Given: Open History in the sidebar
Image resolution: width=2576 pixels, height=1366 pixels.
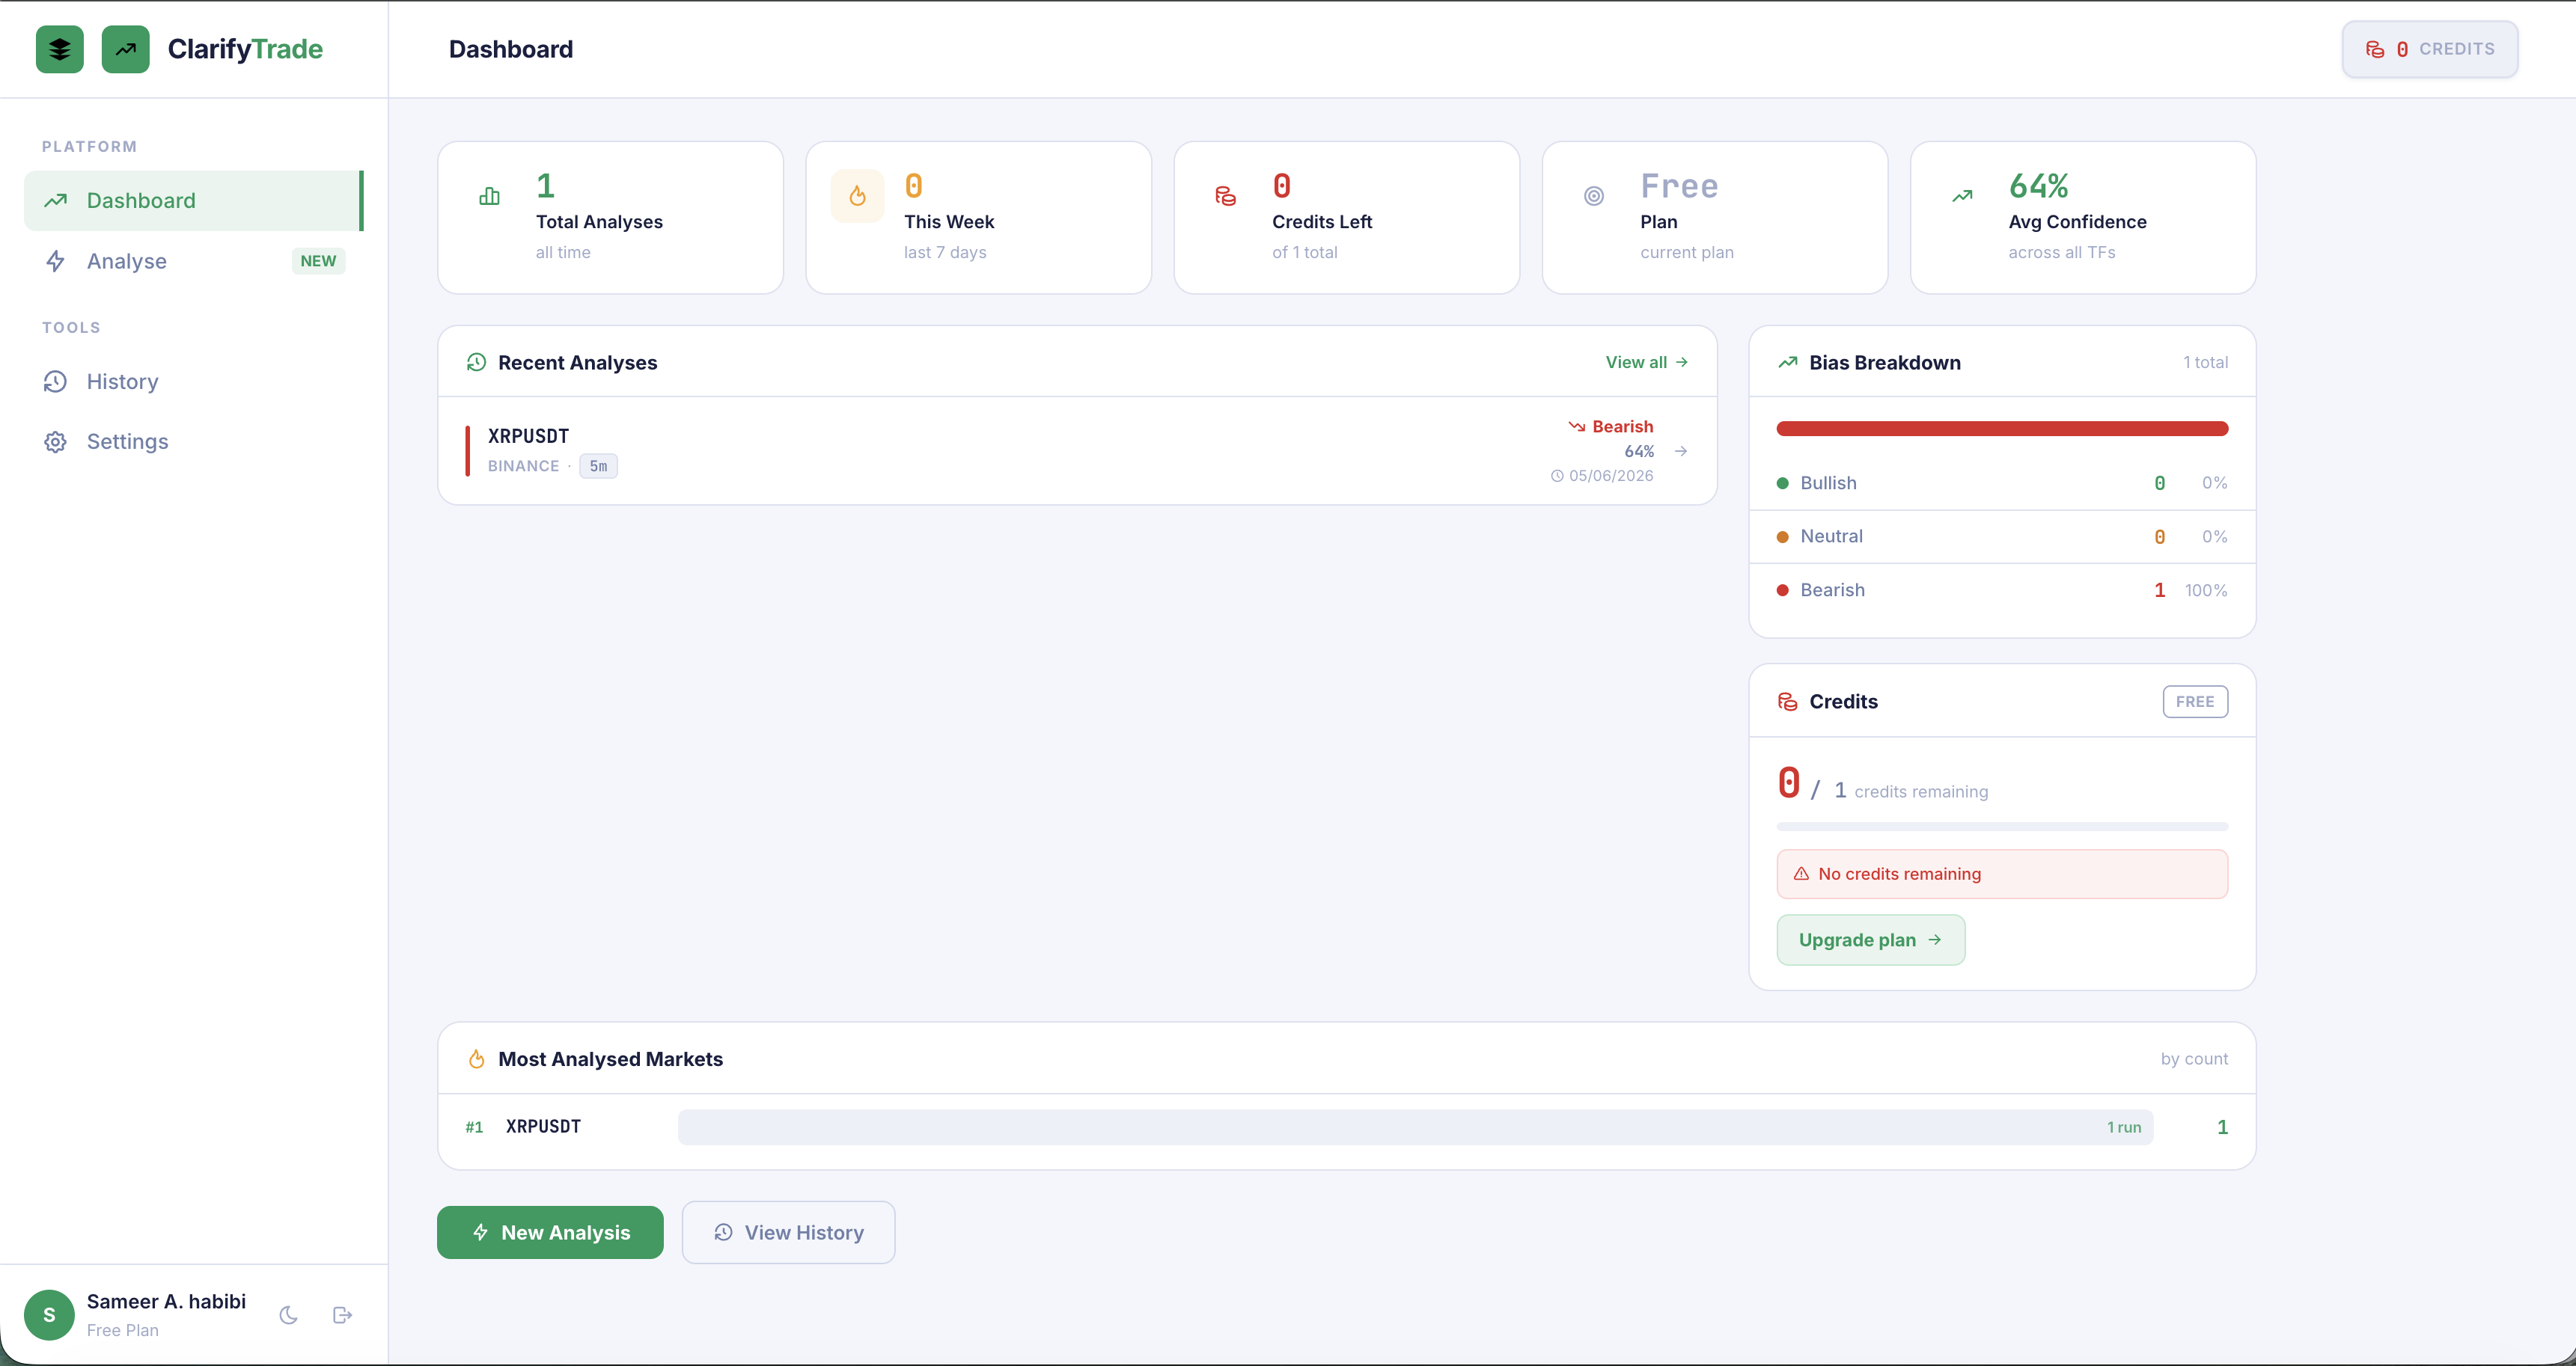Looking at the screenshot, I should pyautogui.click(x=193, y=382).
